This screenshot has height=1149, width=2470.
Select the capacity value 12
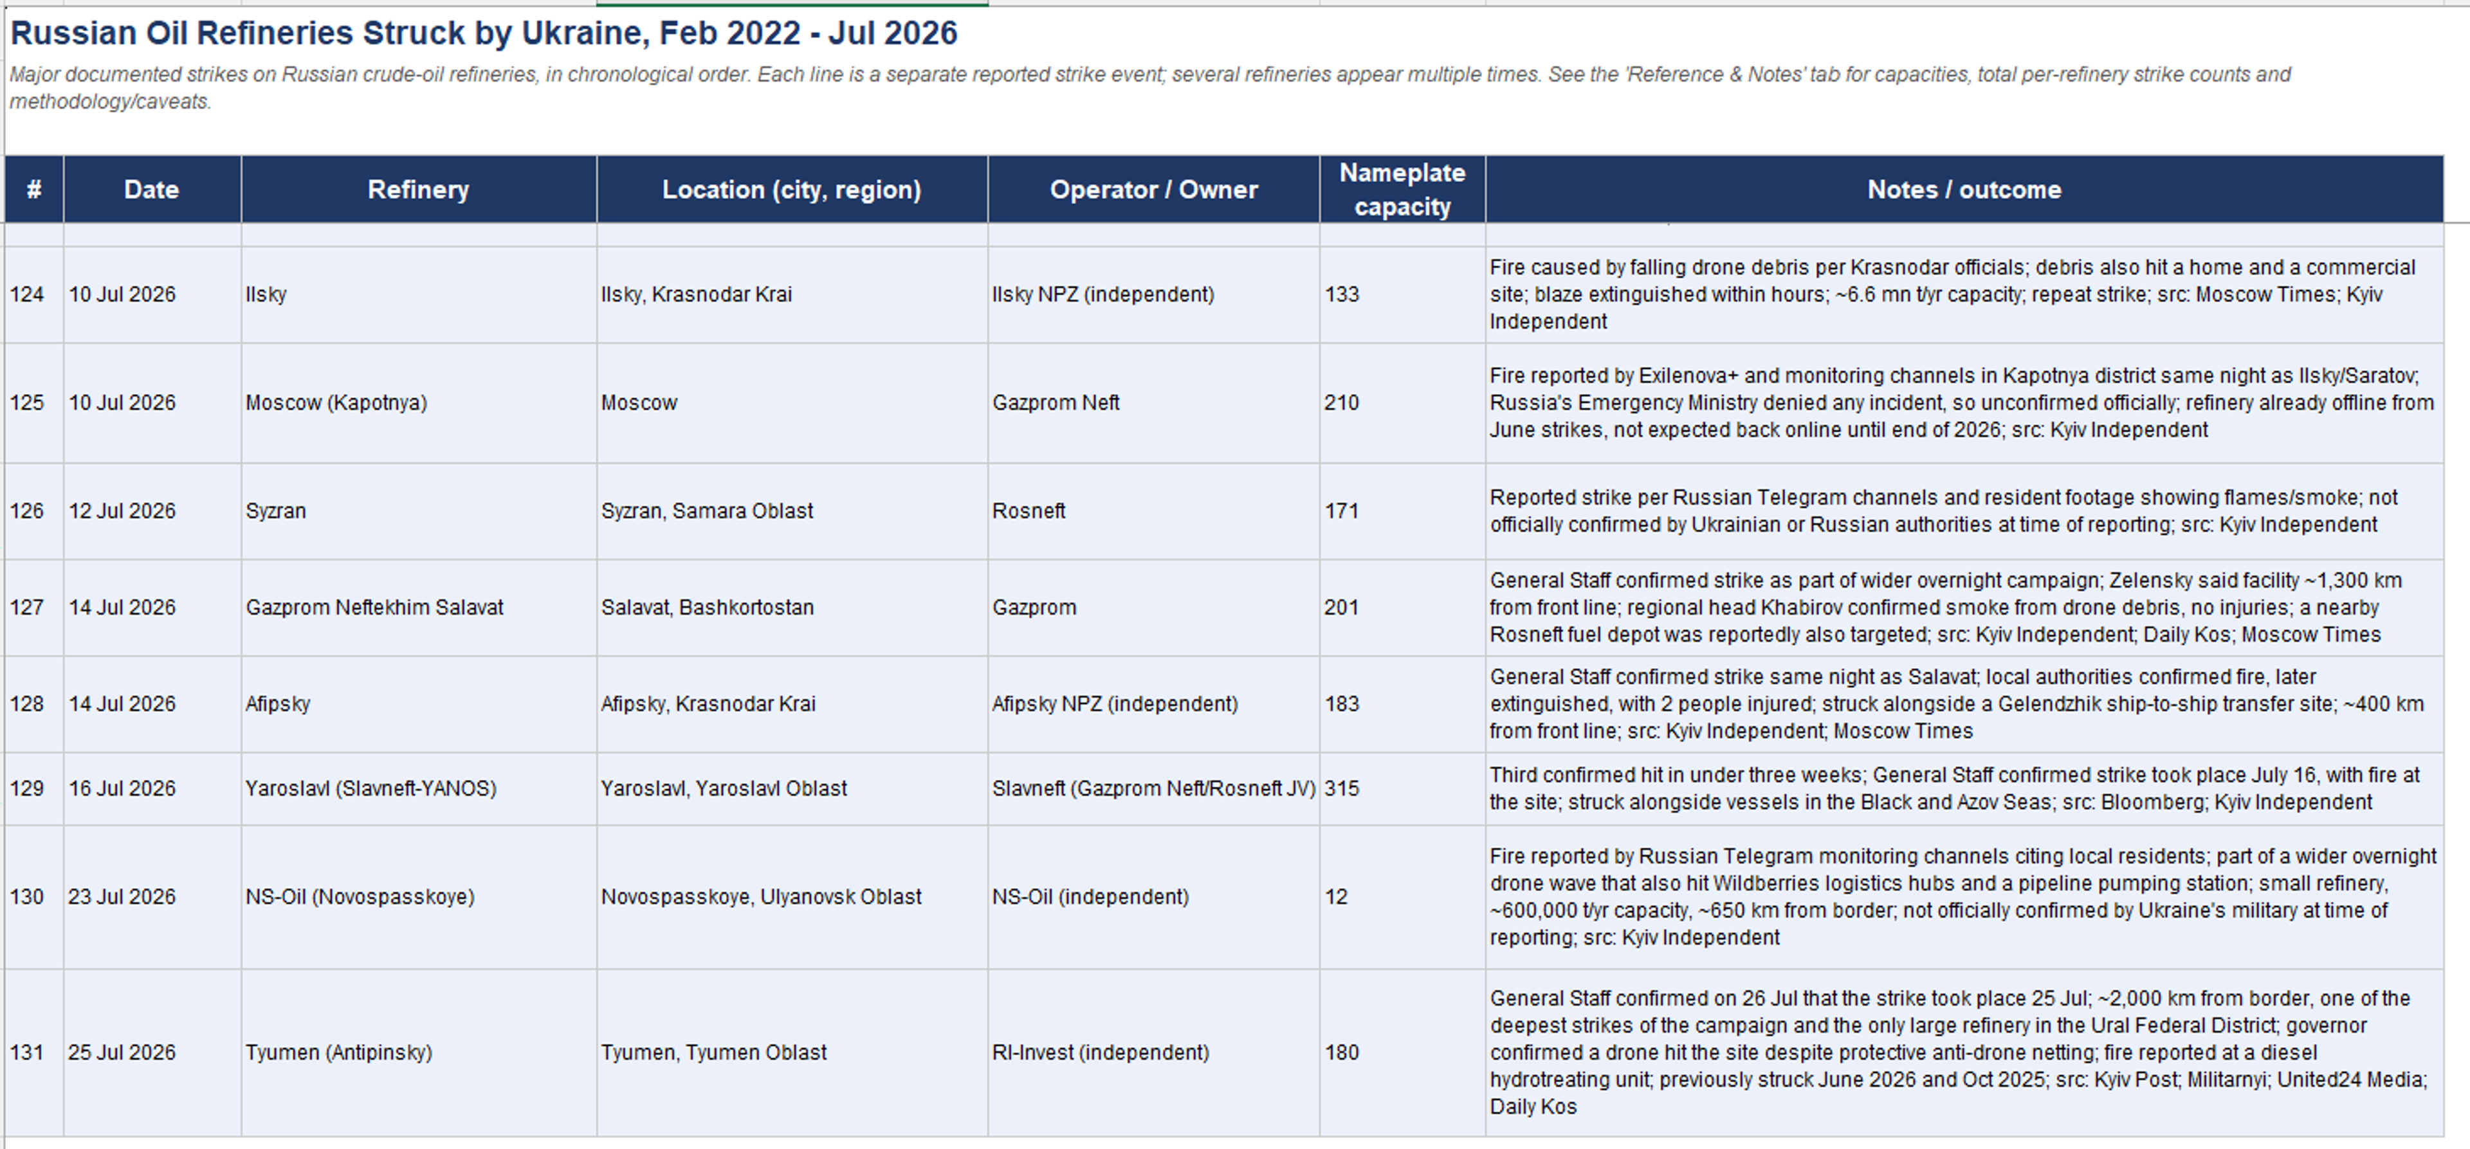click(1403, 897)
